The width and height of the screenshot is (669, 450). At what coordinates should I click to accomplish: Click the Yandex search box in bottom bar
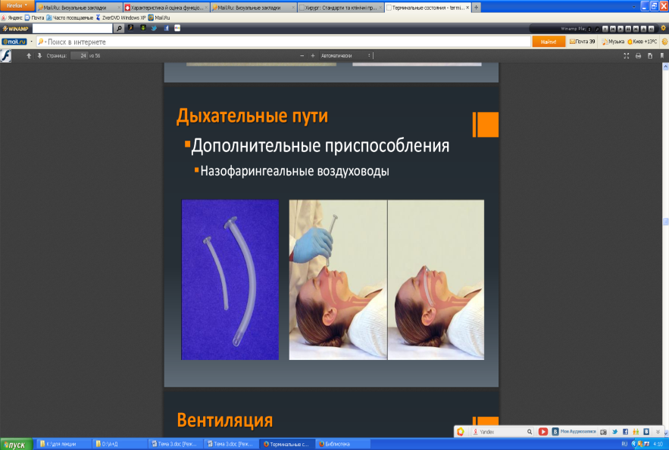pyautogui.click(x=502, y=432)
